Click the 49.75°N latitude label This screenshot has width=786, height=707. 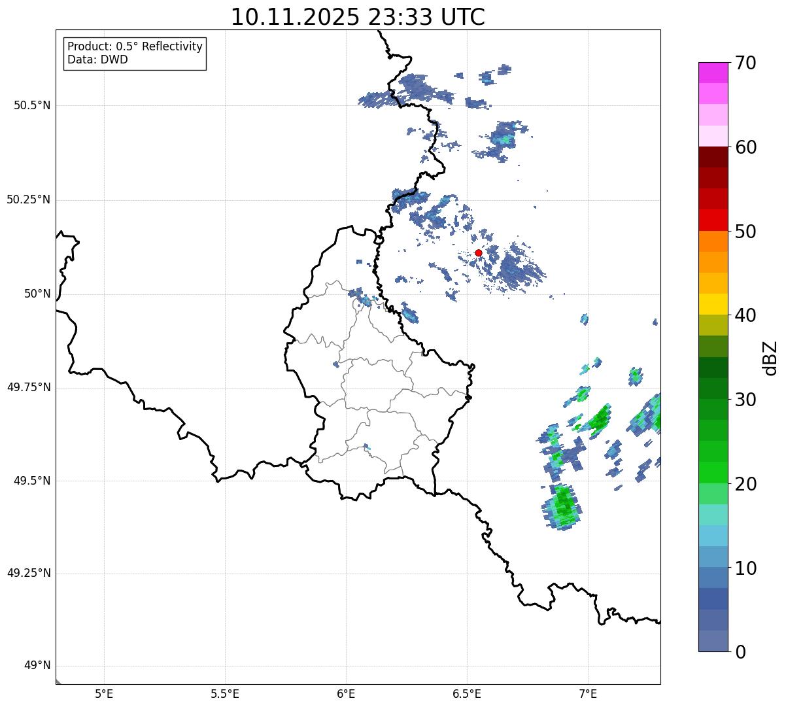point(29,387)
